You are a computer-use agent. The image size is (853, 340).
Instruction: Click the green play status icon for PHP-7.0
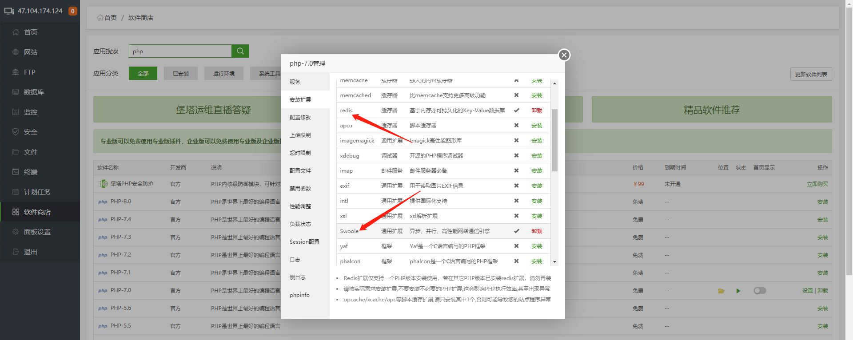[738, 291]
